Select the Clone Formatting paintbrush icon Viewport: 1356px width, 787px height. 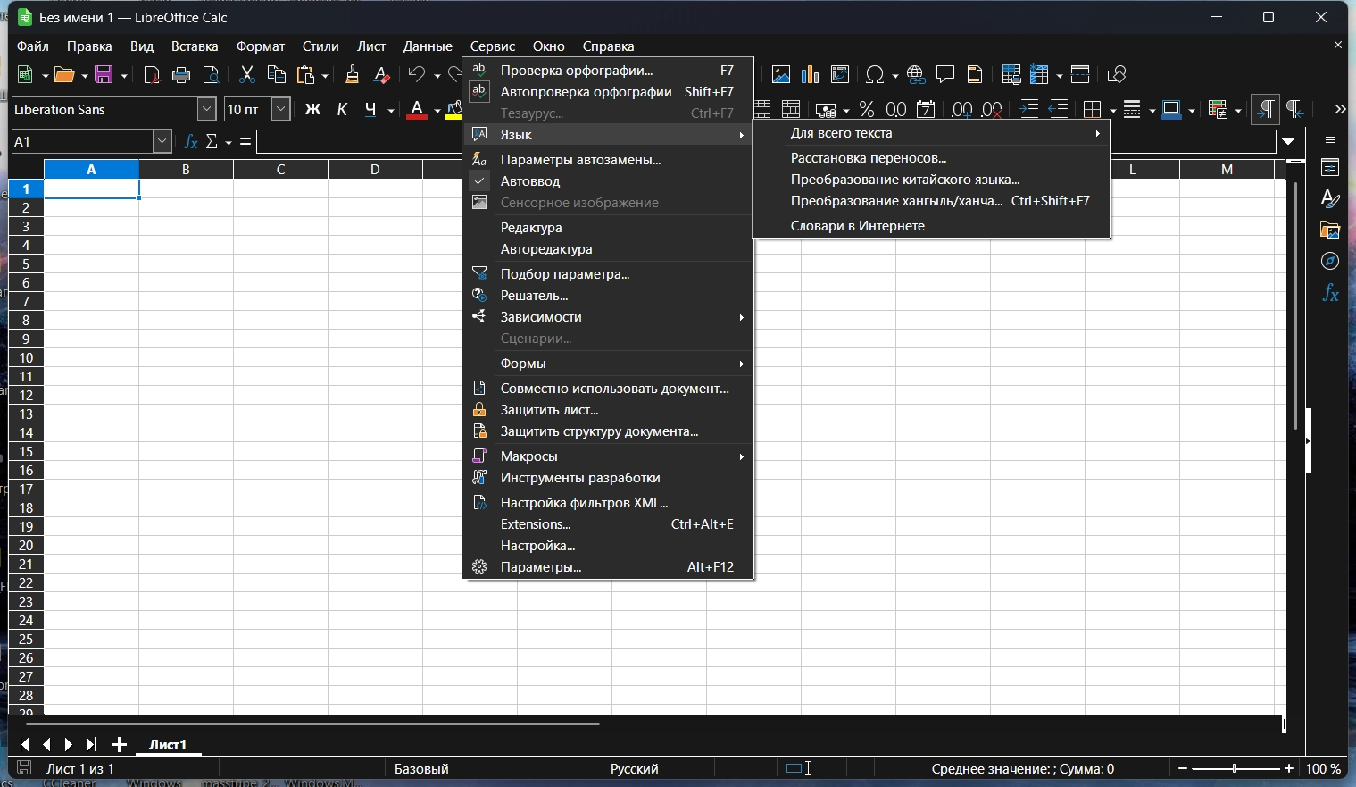tap(352, 75)
